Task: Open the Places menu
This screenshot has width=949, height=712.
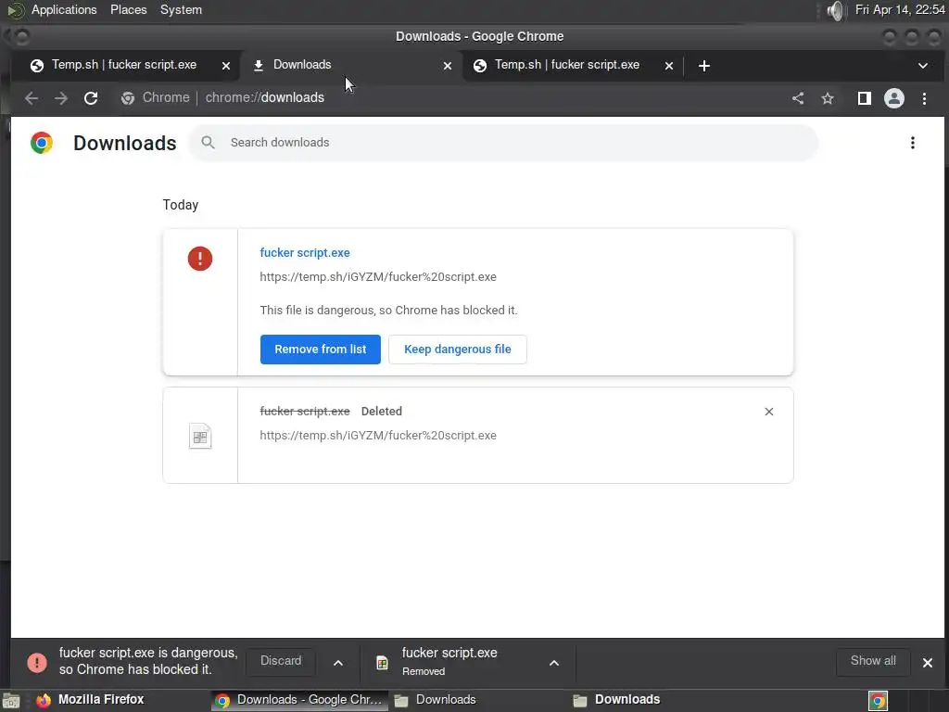Action: pos(128,9)
